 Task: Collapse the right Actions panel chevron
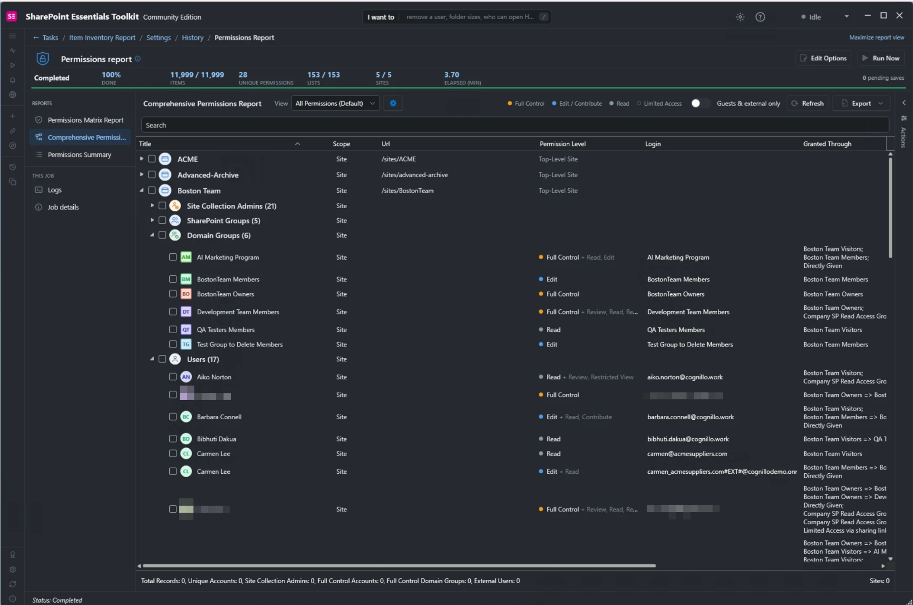coord(903,103)
